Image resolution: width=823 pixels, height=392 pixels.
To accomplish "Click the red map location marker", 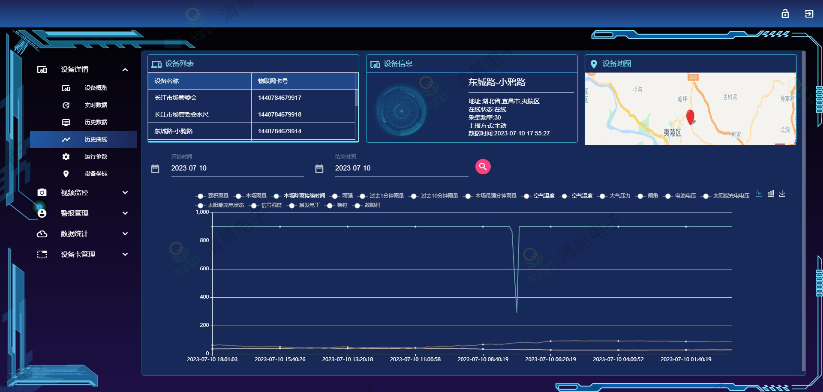I will pyautogui.click(x=690, y=117).
